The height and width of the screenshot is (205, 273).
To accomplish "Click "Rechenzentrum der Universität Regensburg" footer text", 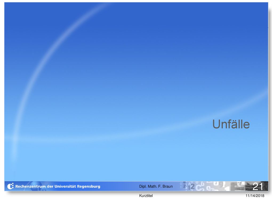I will pyautogui.click(x=58, y=186).
